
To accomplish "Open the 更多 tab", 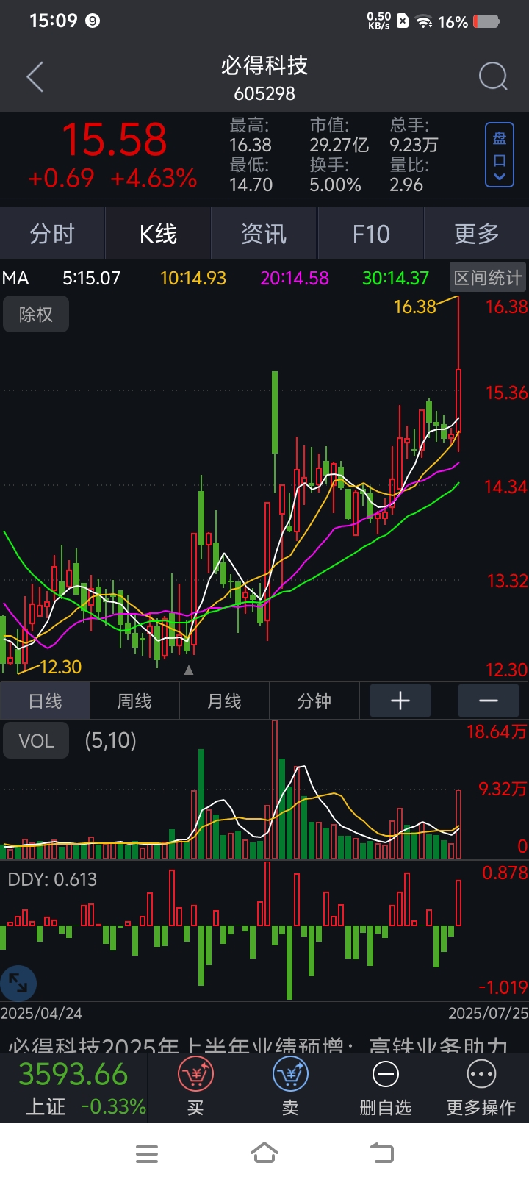I will point(476,234).
